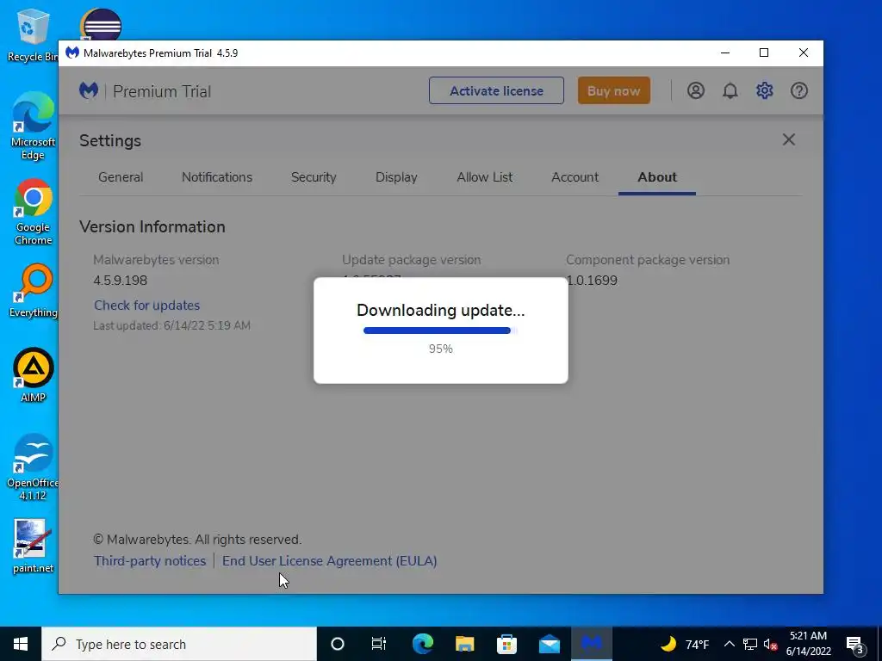Switch to the Allow List tab
This screenshot has height=661, width=882.
point(484,177)
